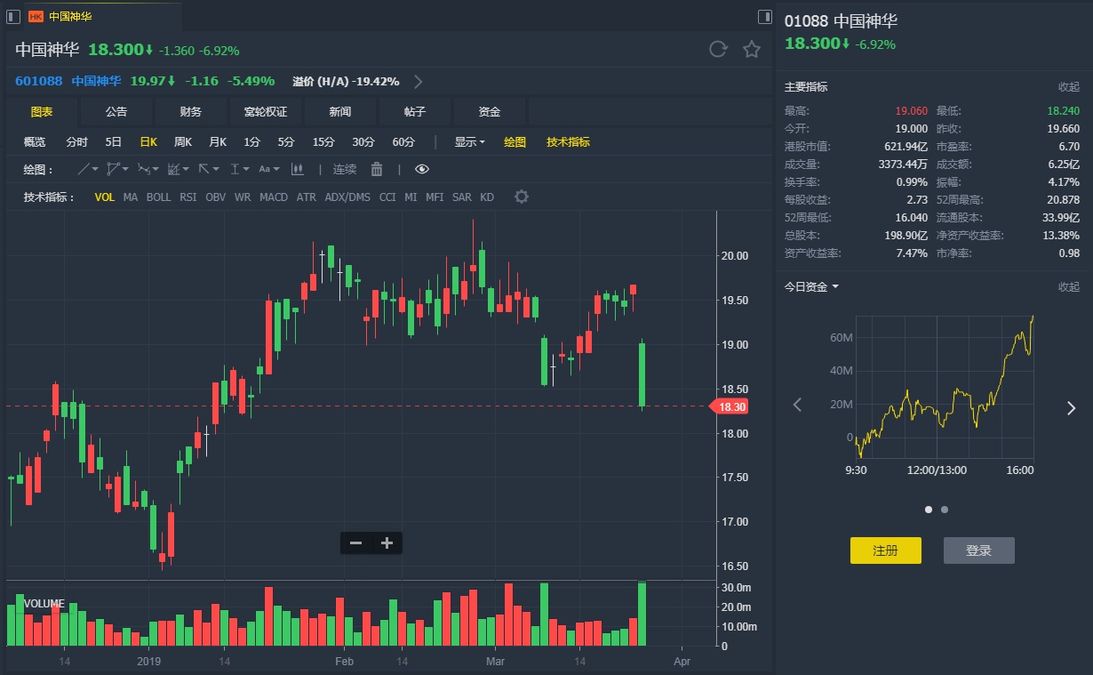The height and width of the screenshot is (675, 1093).
Task: Enable the OBV indicator
Action: point(216,197)
